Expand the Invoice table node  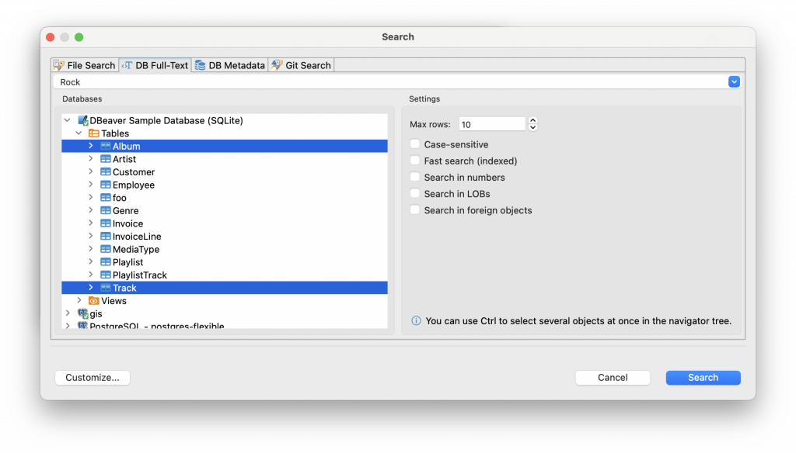click(91, 223)
